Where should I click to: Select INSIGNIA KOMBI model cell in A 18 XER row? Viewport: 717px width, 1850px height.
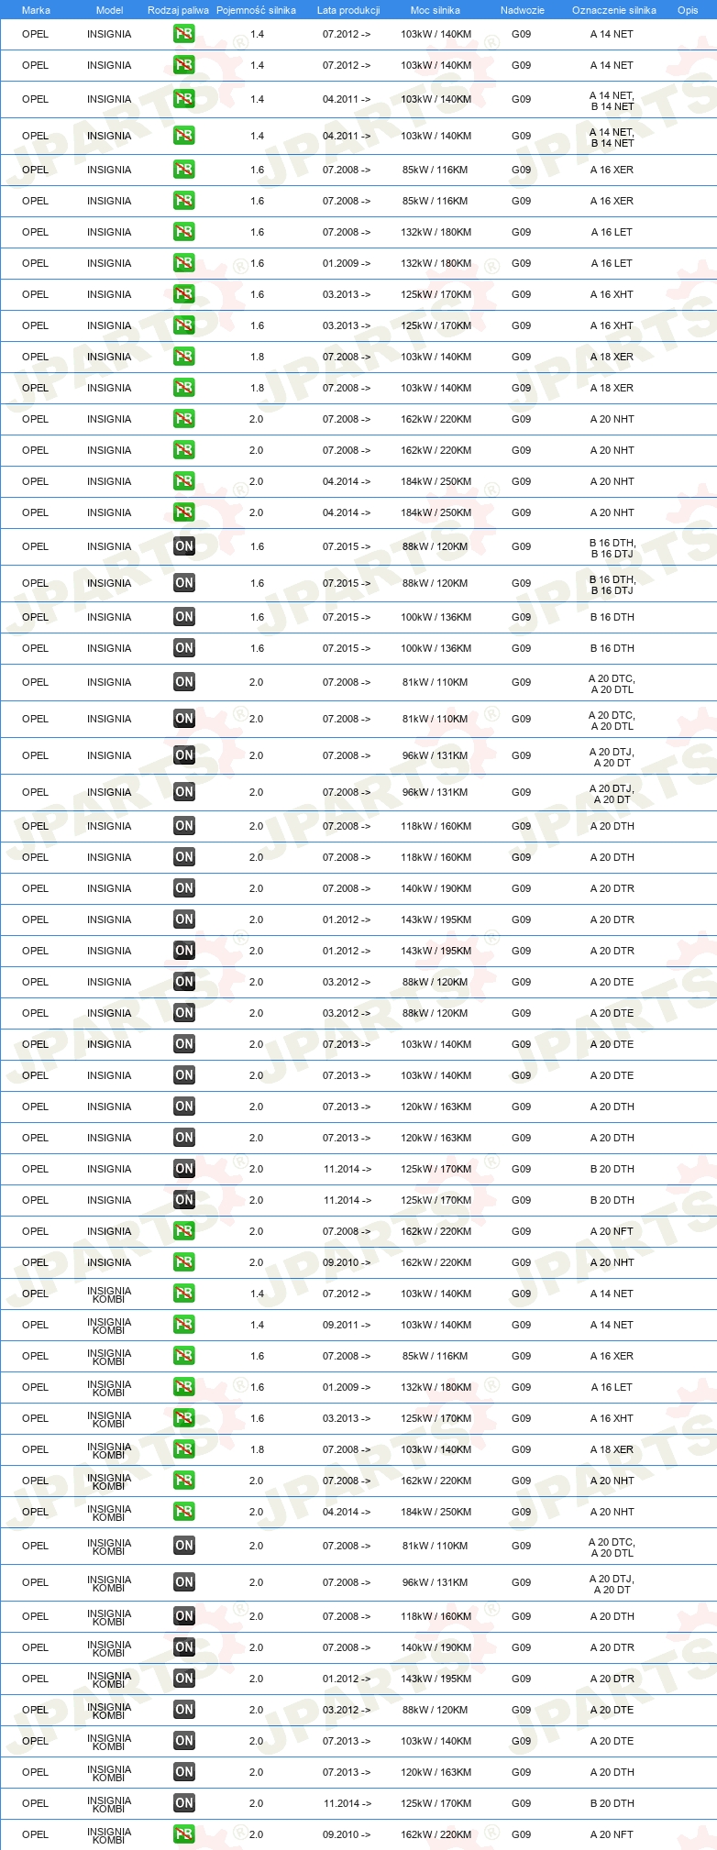[x=109, y=1449]
